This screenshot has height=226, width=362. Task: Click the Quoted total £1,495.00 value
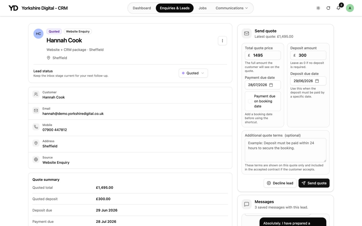click(105, 188)
